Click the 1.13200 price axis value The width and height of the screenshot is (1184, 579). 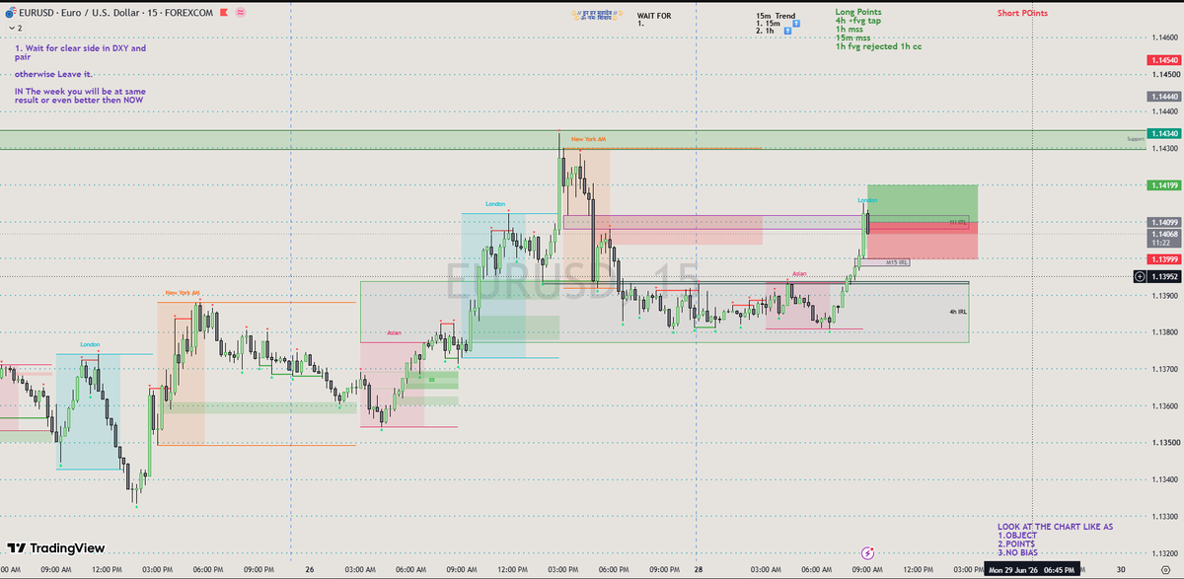click(1165, 552)
